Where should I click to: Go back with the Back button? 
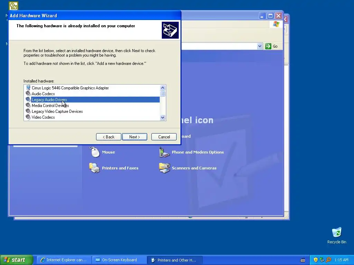[109, 137]
